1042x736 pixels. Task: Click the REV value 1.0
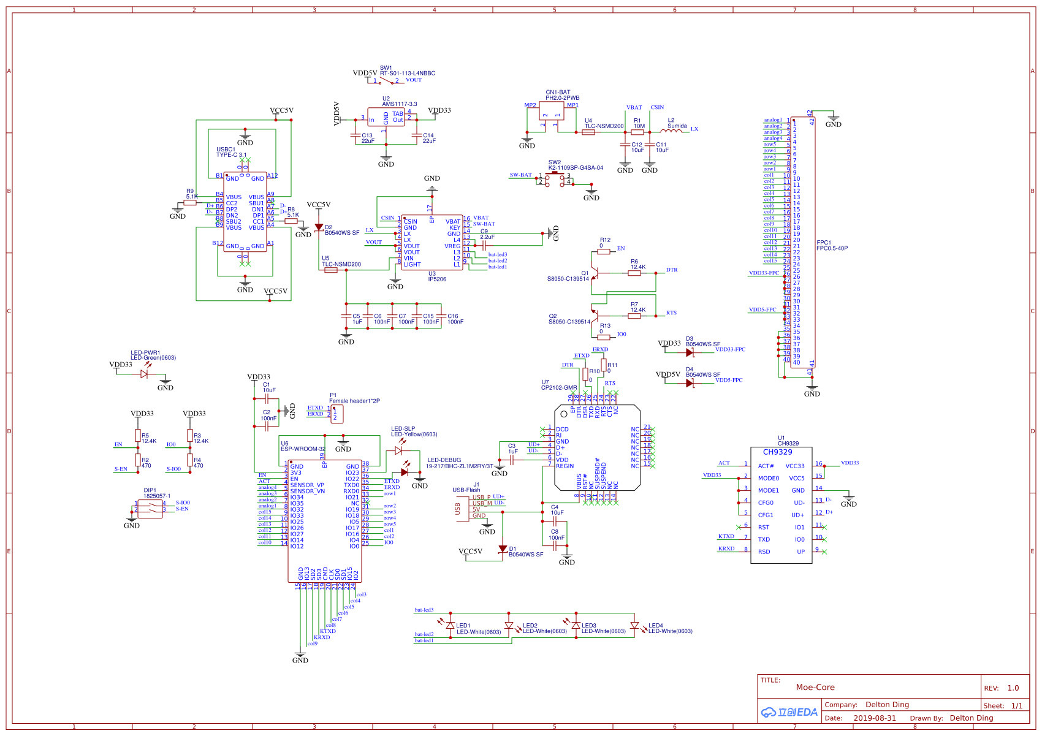point(1013,688)
